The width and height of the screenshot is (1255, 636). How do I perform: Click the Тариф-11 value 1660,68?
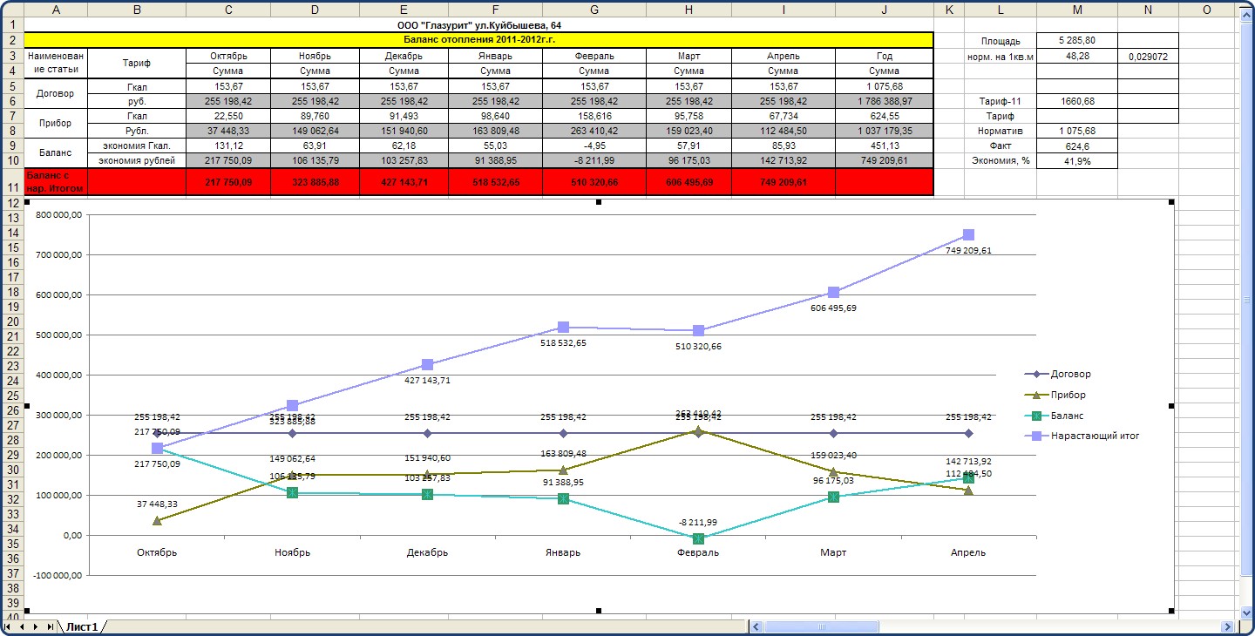coord(1077,101)
